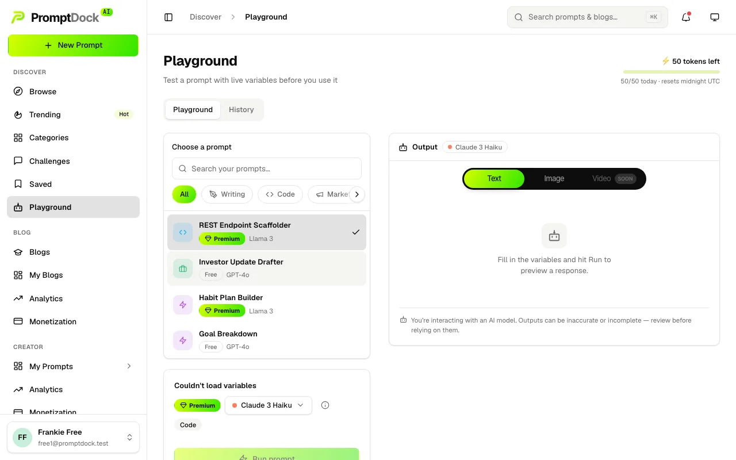Viewport: 736px width, 460px height.
Task: Open the Trending page
Action: pyautogui.click(x=73, y=114)
